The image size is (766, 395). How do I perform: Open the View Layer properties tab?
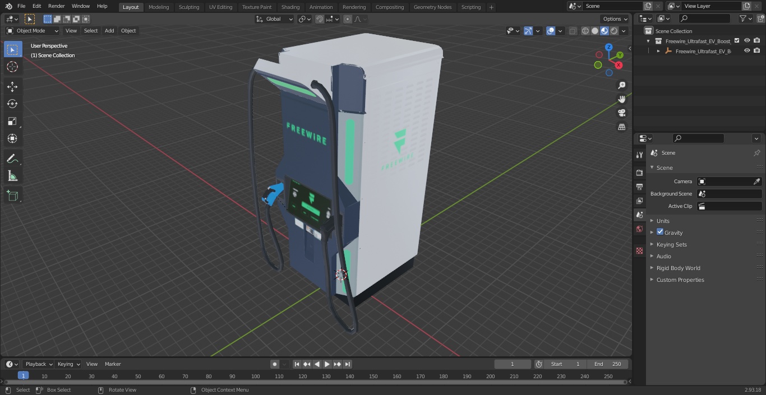click(639, 201)
